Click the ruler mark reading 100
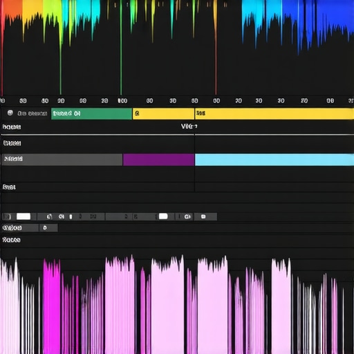The width and height of the screenshot is (354, 354). pyautogui.click(x=122, y=101)
